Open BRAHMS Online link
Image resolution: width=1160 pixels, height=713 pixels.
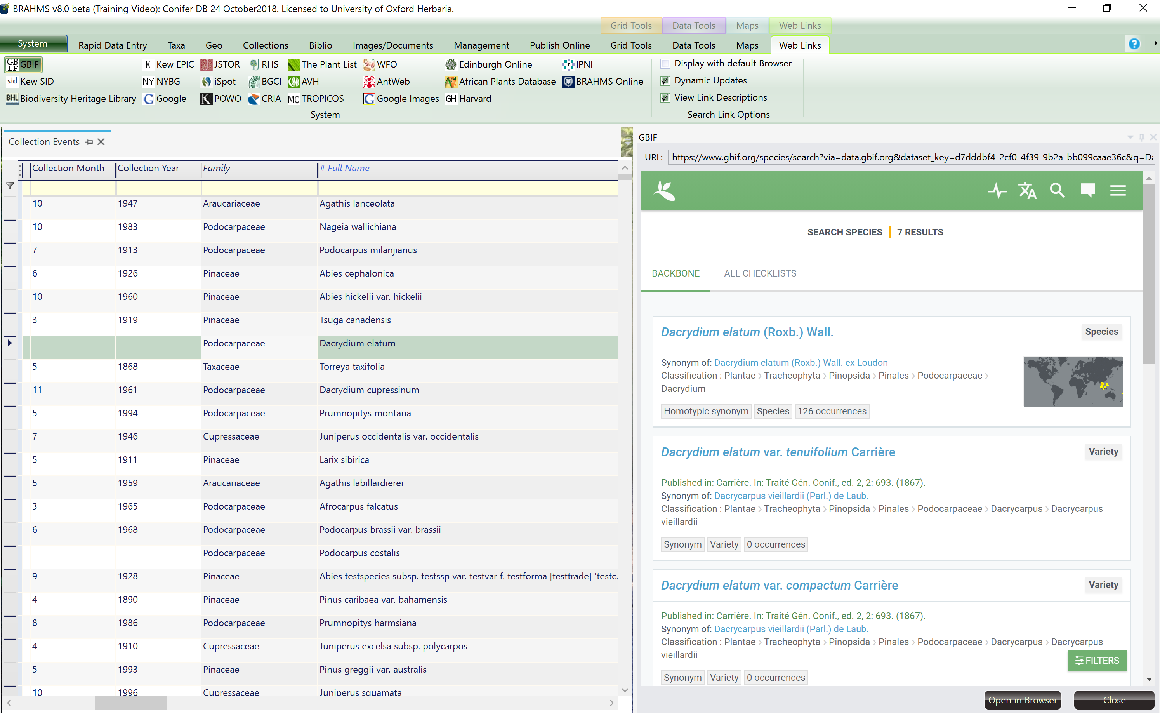[x=603, y=82]
